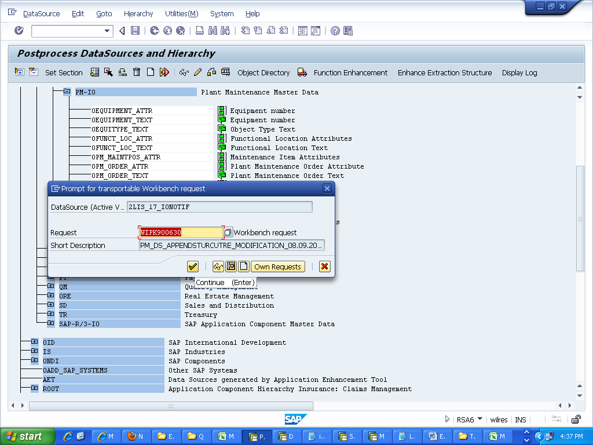593x445 pixels.
Task: Click the Internet Explorer quick launch icon
Action: point(68,436)
